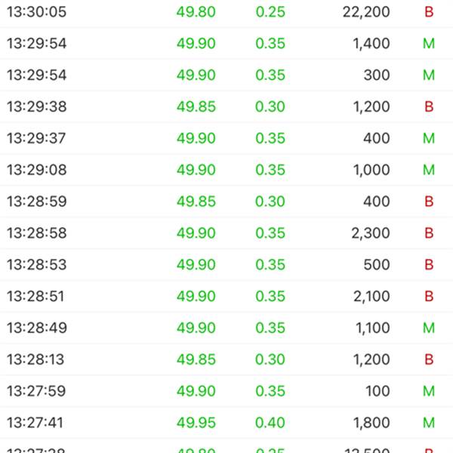Select the 2,300 volume trade at 13:28:58
The width and height of the screenshot is (453, 453).
point(226,233)
